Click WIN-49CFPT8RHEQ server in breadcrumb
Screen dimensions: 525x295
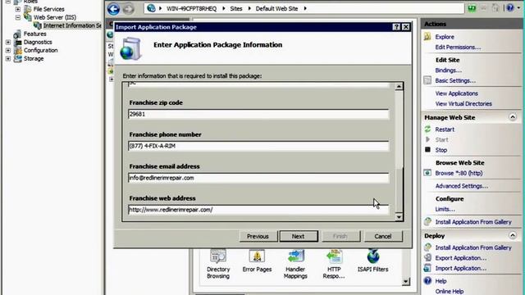coord(191,9)
